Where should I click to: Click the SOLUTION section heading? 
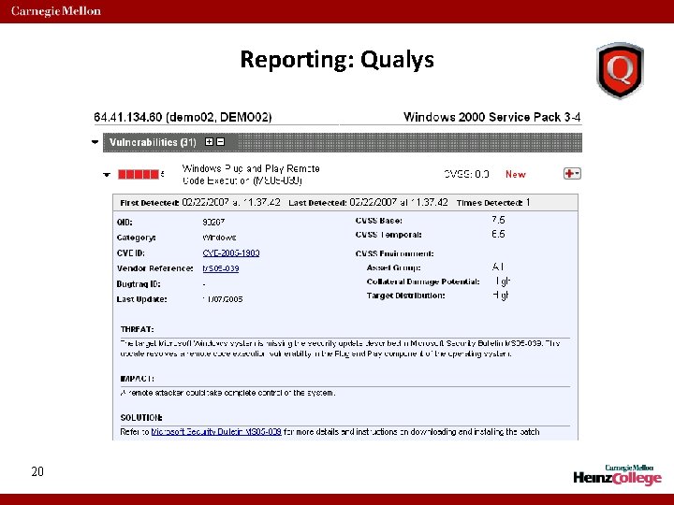[x=141, y=417]
